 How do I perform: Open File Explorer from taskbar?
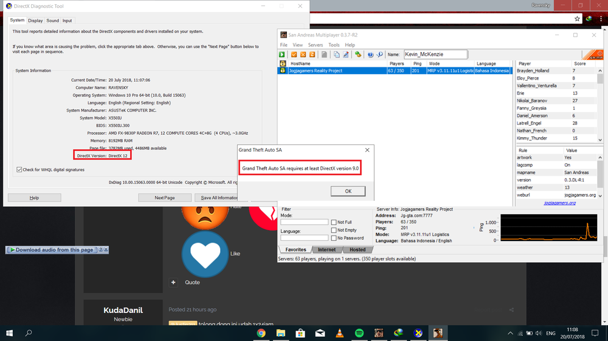281,333
